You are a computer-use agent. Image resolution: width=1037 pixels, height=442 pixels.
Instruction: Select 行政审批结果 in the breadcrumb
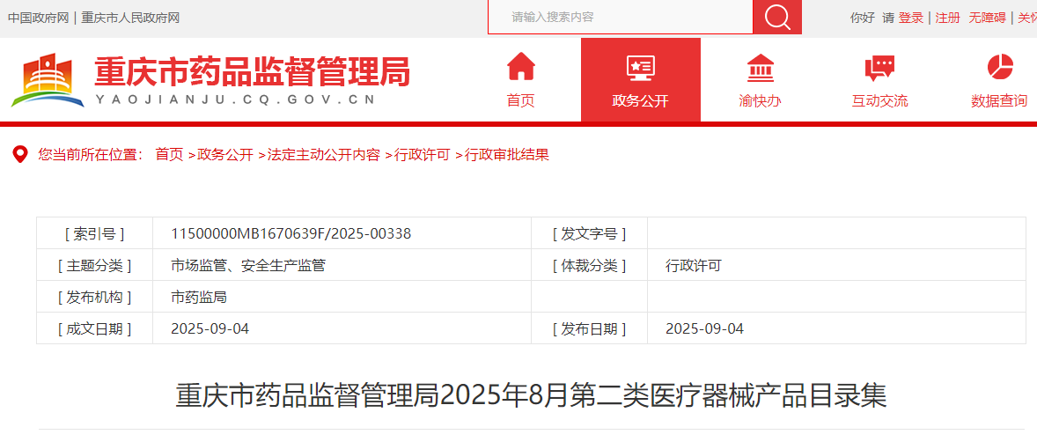point(506,155)
